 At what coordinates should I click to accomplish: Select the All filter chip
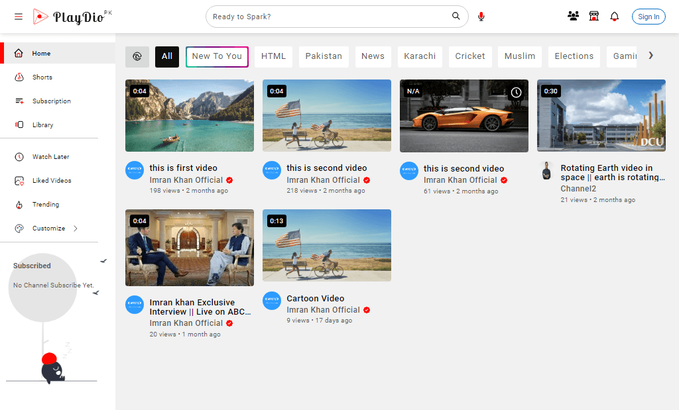pos(167,57)
